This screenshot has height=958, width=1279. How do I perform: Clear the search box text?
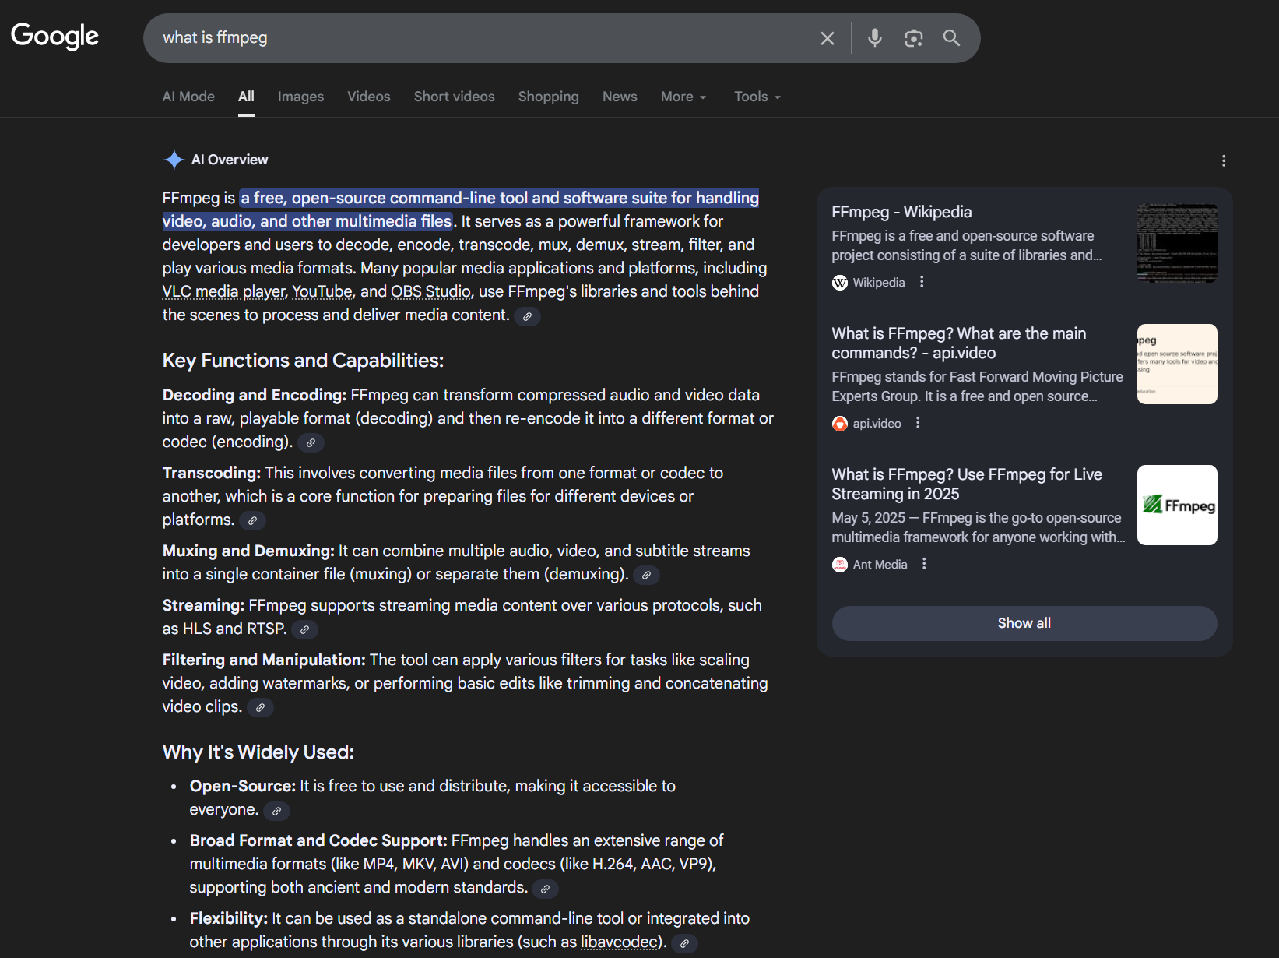point(827,38)
